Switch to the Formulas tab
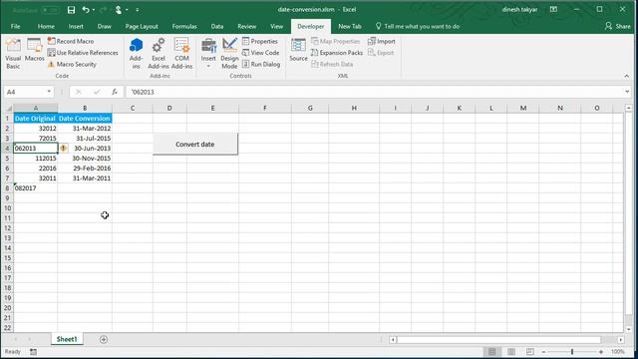Screen dimensions: 638x359 coord(184,26)
